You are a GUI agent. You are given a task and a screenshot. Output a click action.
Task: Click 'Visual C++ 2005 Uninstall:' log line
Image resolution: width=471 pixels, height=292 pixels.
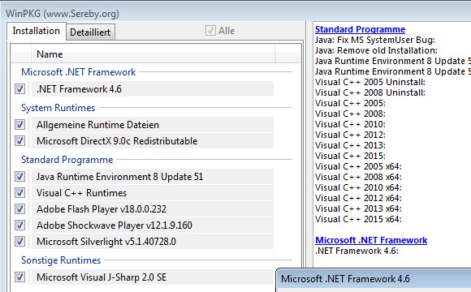[x=370, y=82]
